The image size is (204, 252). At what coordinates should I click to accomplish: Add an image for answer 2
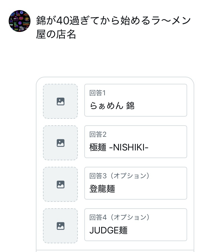coord(60,143)
